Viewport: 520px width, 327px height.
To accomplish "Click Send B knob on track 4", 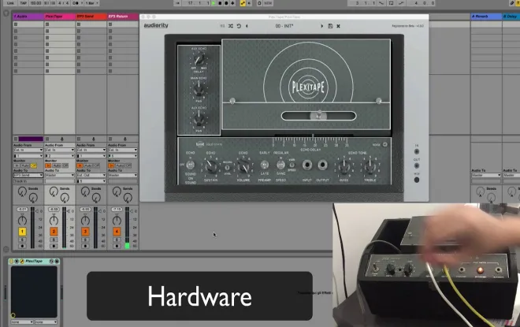I will pos(128,198).
